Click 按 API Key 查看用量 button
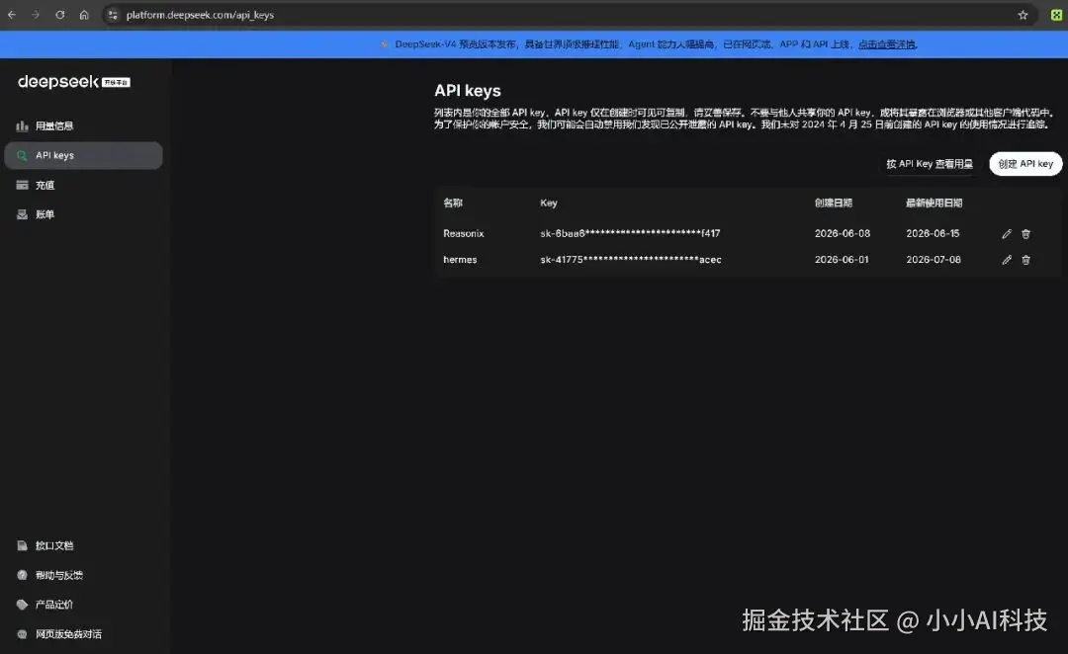This screenshot has height=654, width=1068. click(x=929, y=164)
